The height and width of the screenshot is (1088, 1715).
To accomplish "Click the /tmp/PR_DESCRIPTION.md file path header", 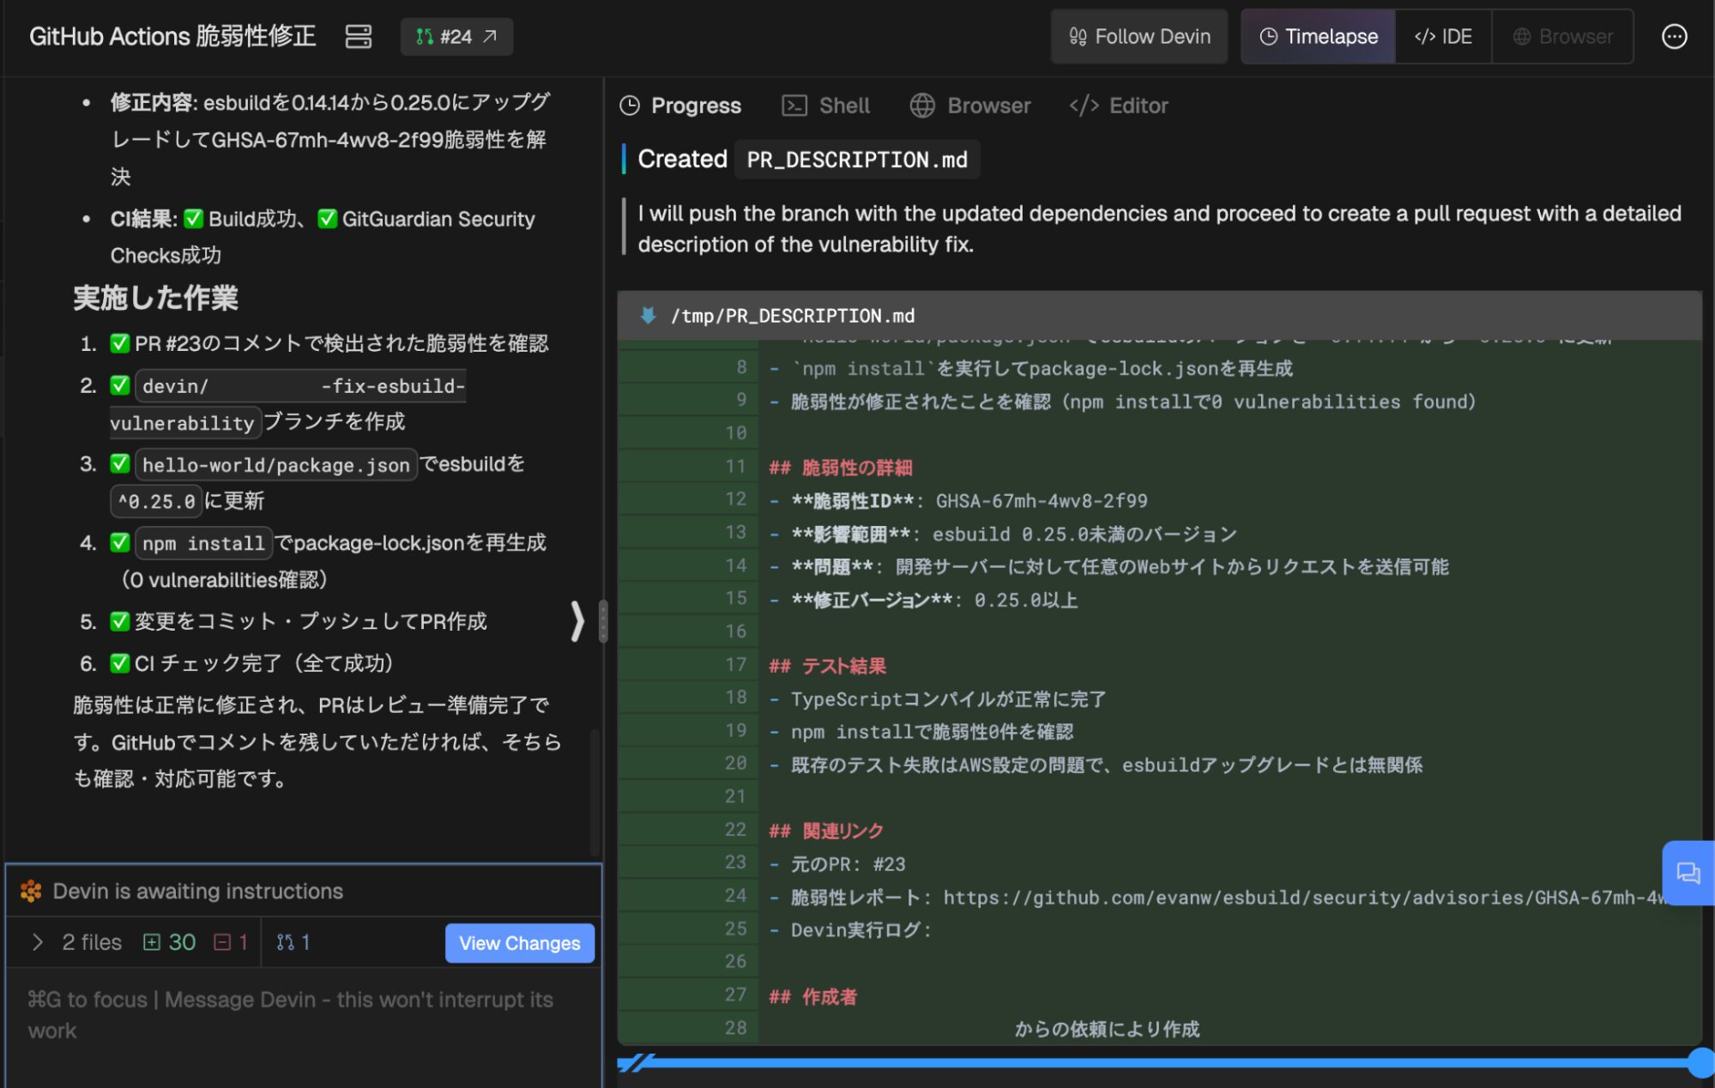I will click(794, 316).
